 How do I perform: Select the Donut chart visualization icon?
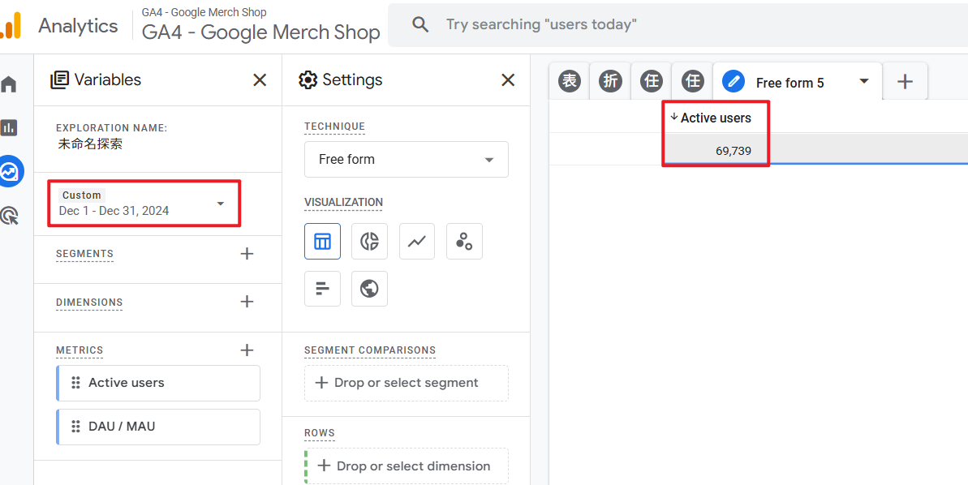click(x=370, y=241)
